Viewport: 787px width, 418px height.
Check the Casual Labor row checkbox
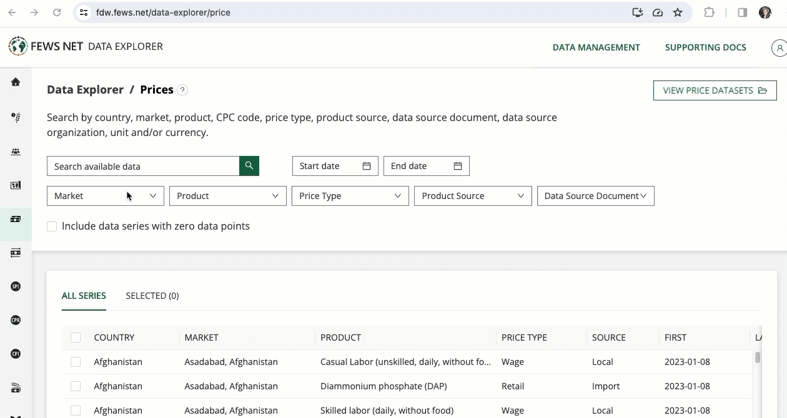click(76, 362)
